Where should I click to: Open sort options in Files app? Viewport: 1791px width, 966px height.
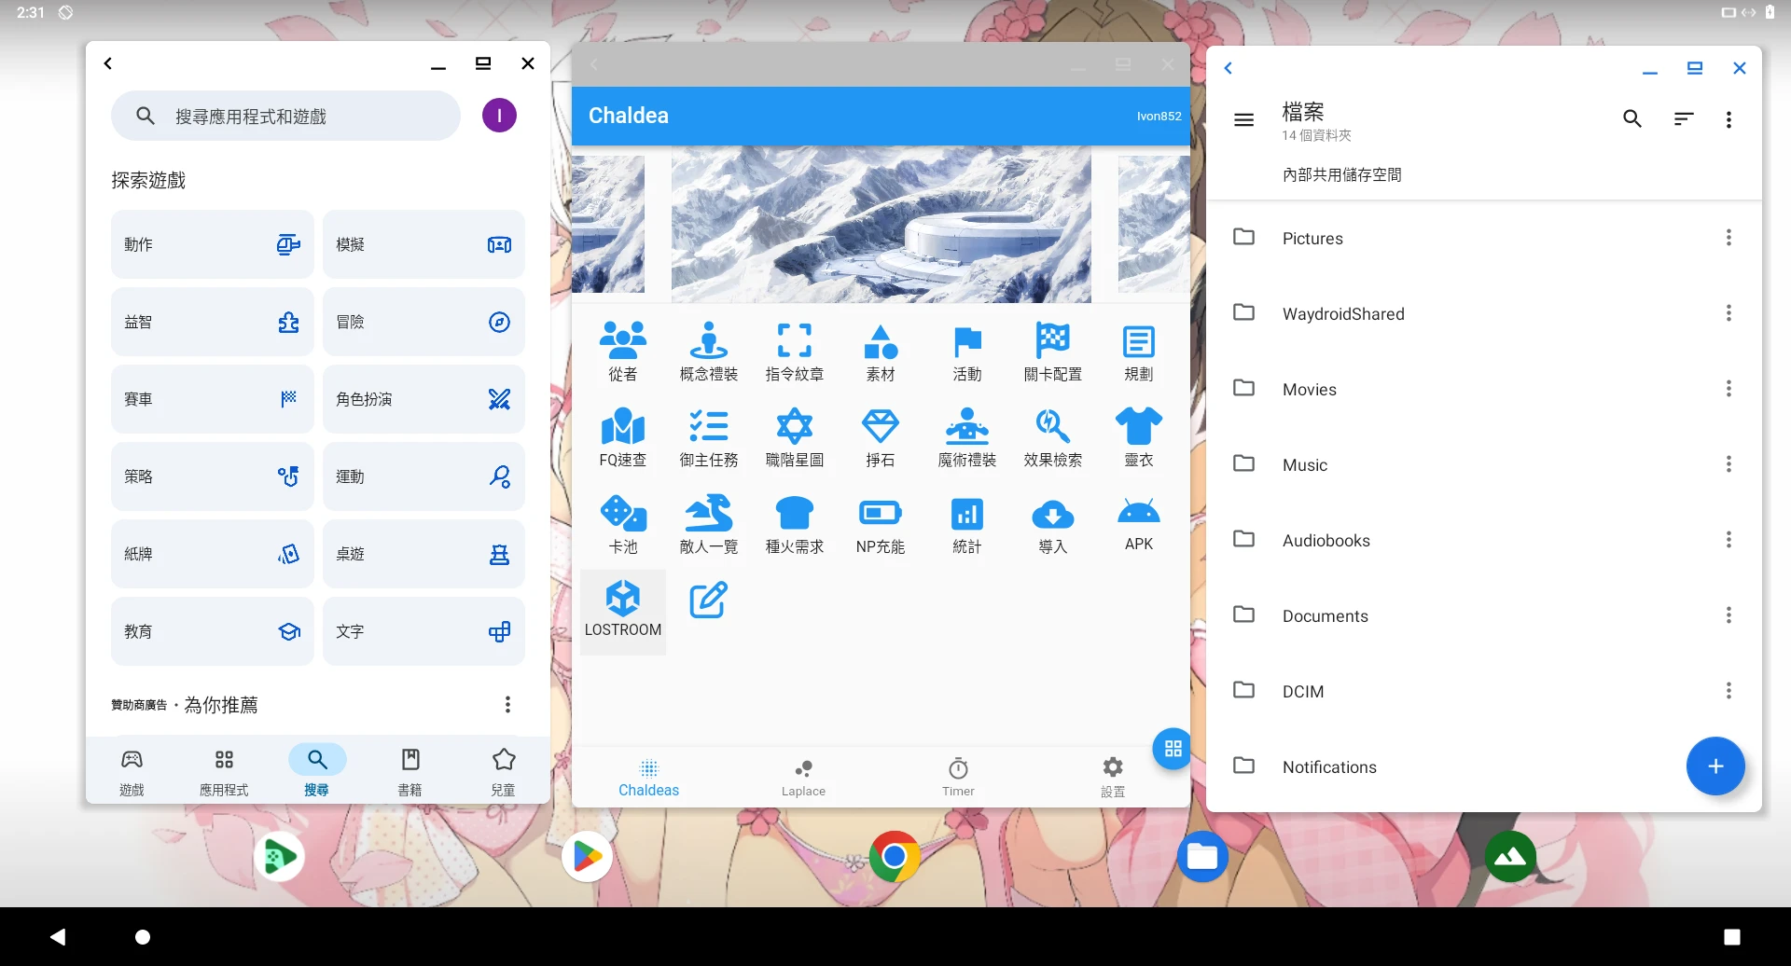click(1683, 119)
